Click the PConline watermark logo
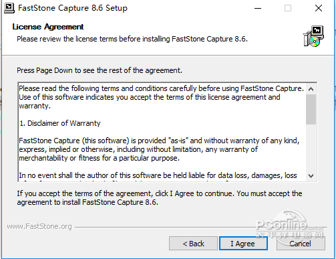This screenshot has width=336, height=259. coord(291,227)
